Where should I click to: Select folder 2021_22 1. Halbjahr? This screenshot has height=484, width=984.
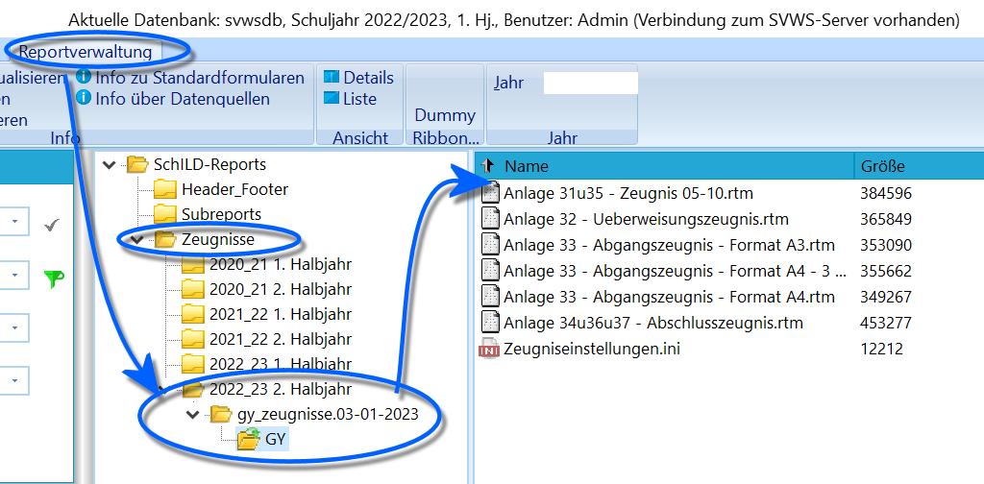(x=281, y=314)
